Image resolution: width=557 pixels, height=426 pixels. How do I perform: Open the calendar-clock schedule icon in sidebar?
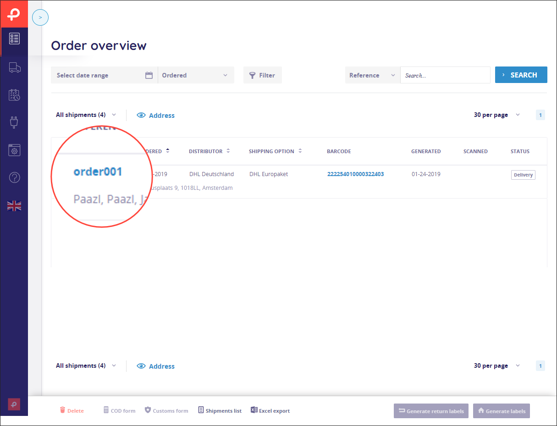(x=14, y=95)
